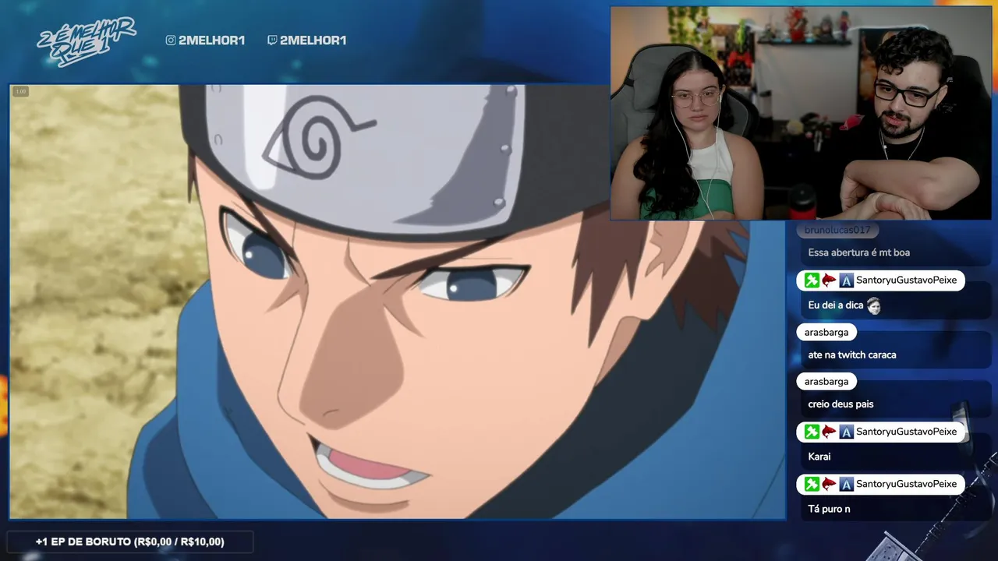Click username arasbarga above 'creio deus pais'

coord(826,382)
